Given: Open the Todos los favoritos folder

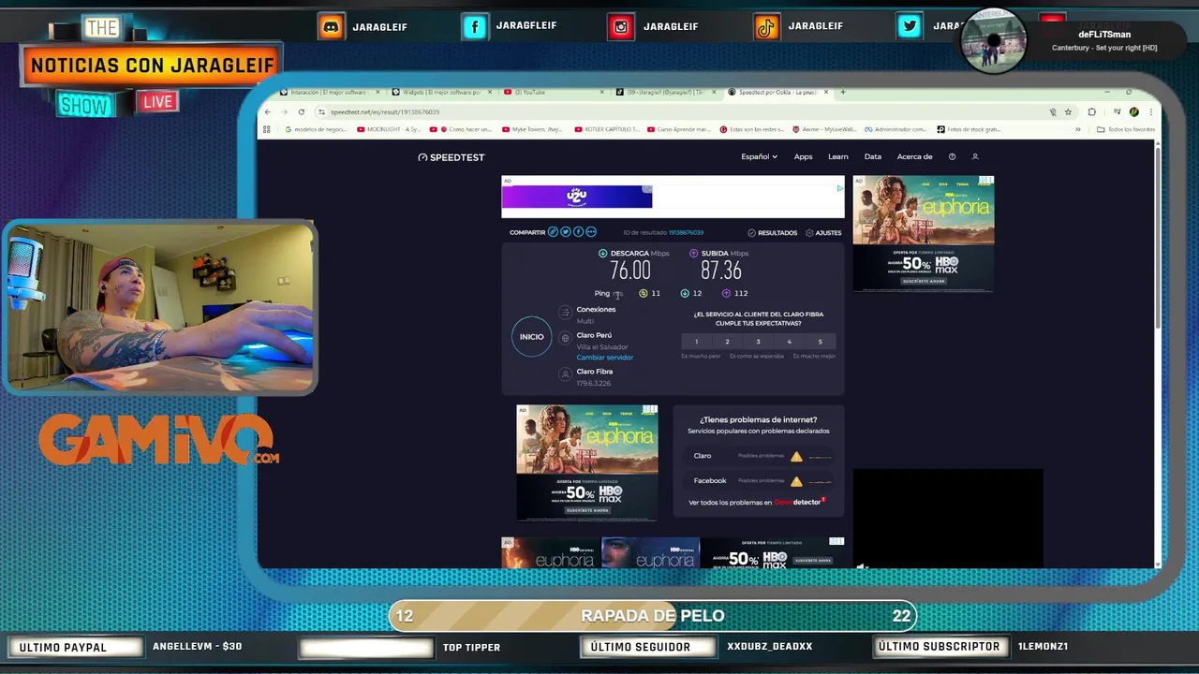Looking at the screenshot, I should (1126, 129).
